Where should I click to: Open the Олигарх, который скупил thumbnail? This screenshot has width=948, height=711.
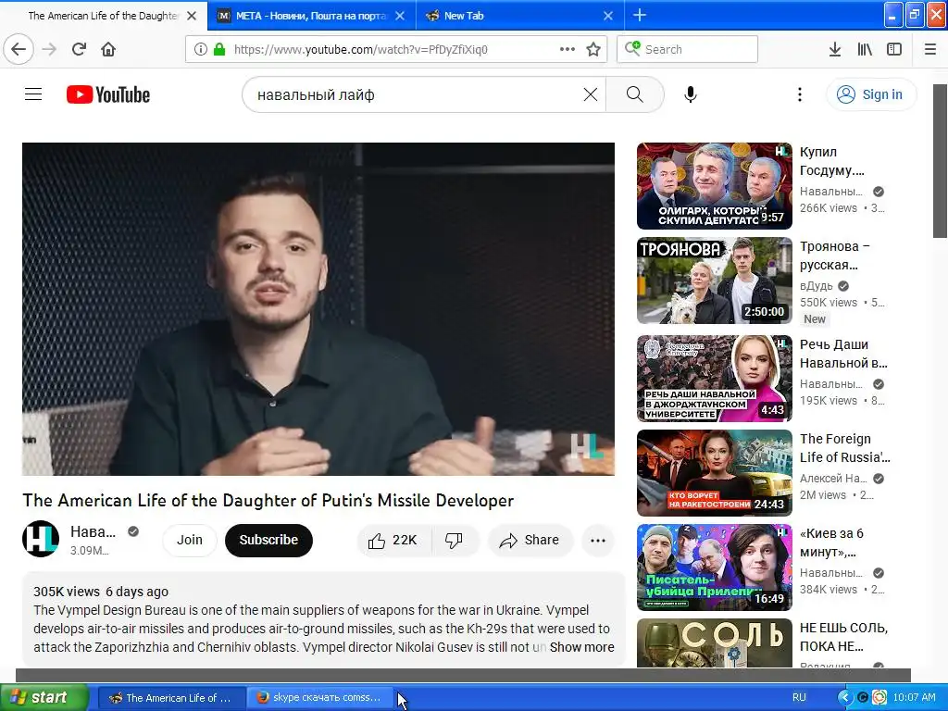pyautogui.click(x=714, y=186)
